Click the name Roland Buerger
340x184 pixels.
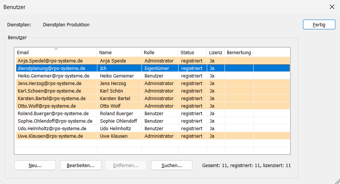117,114
